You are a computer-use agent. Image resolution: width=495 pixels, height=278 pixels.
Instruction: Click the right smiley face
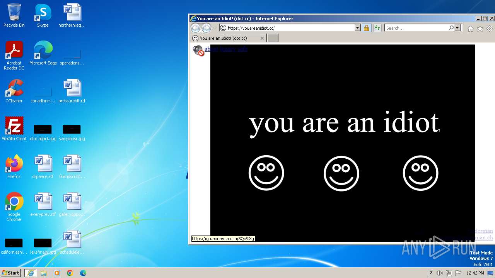pyautogui.click(x=420, y=173)
